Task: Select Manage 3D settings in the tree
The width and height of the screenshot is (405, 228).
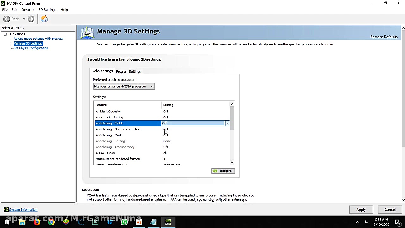Action: tap(28, 43)
